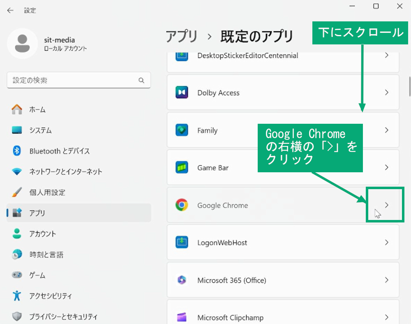Open アクセシビリティ settings
Viewport: 411px width, 324px height.
pyautogui.click(x=79, y=296)
